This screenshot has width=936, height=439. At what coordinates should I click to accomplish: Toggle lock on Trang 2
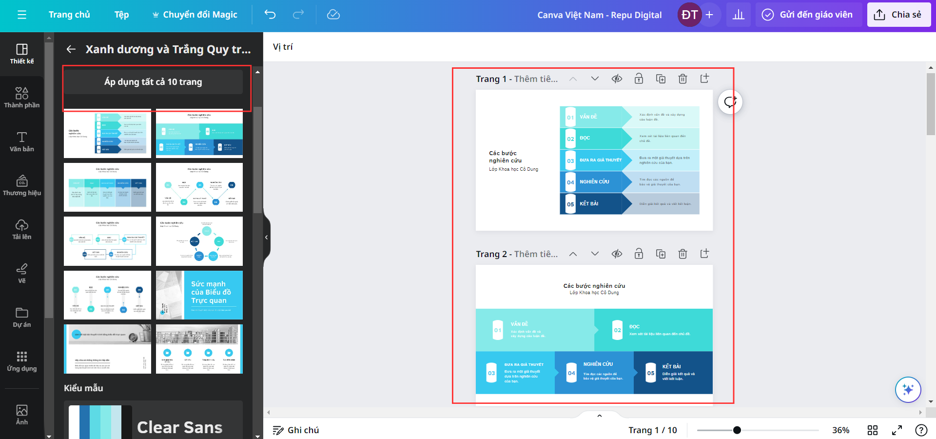pos(639,254)
